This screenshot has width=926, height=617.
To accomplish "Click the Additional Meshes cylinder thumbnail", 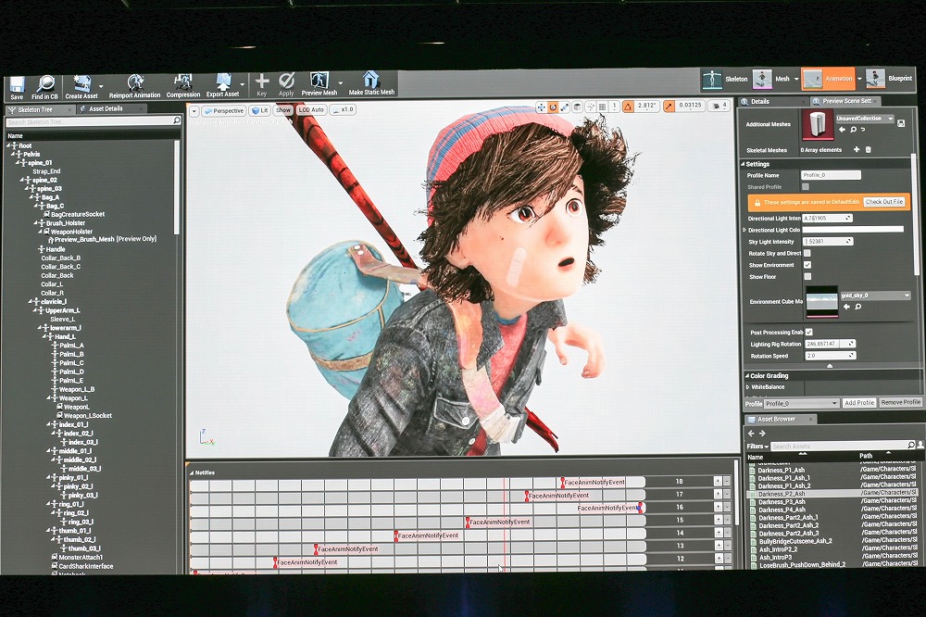I will (x=817, y=125).
